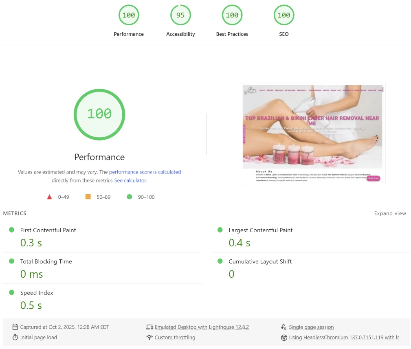Image resolution: width=411 pixels, height=349 pixels.
Task: Select the Cumulative Layout Shift value 0
Action: (x=231, y=274)
